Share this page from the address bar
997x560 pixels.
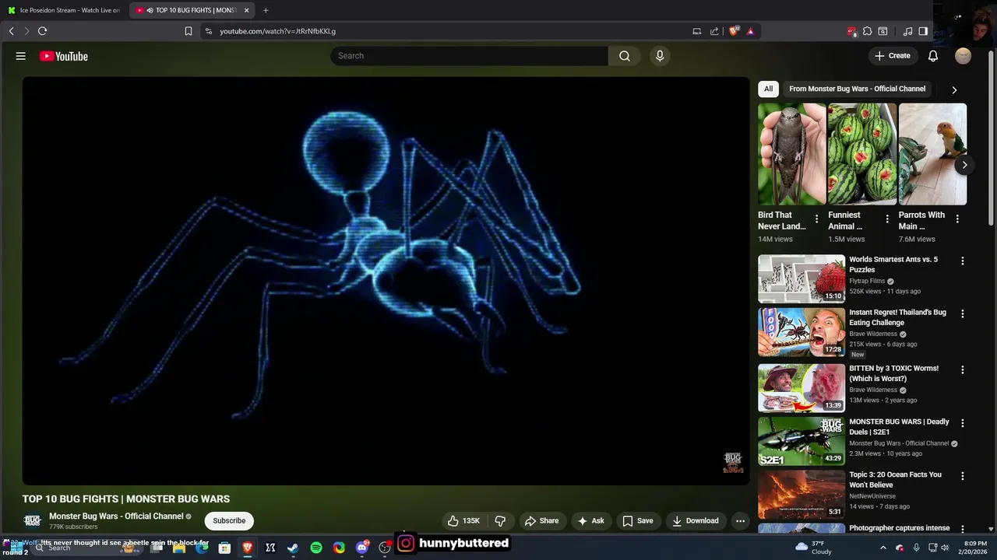coord(714,31)
